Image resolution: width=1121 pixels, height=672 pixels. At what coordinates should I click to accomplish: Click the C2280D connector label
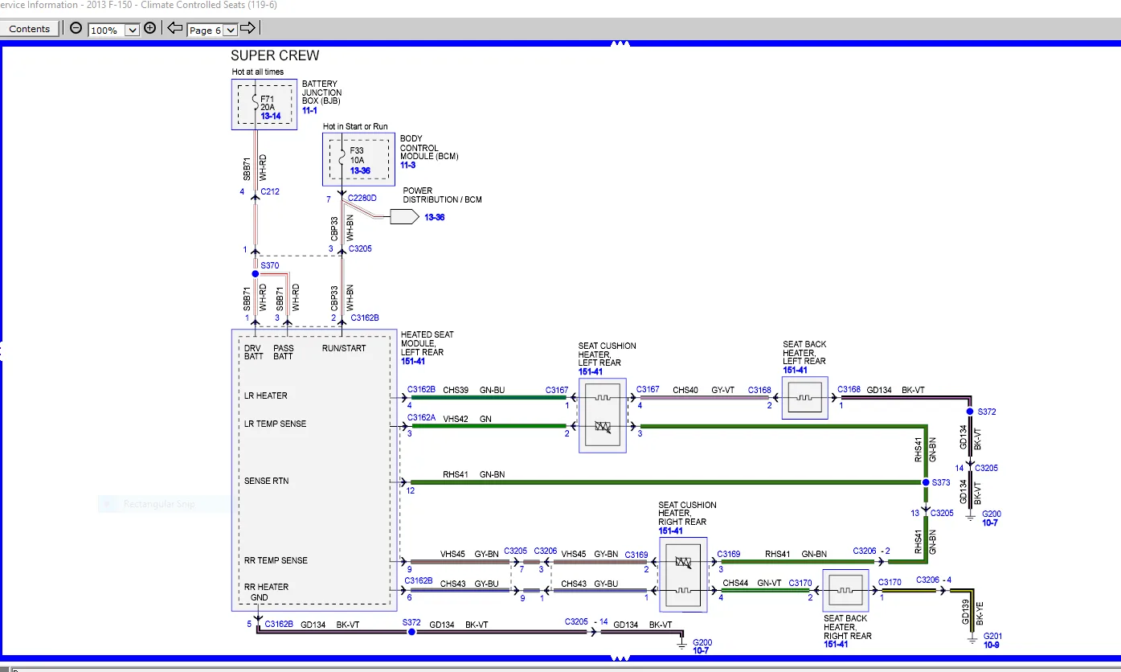pyautogui.click(x=363, y=198)
